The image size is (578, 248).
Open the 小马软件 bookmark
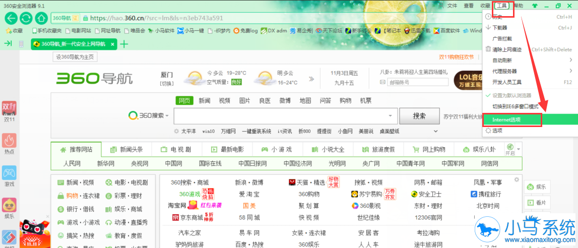(x=161, y=31)
